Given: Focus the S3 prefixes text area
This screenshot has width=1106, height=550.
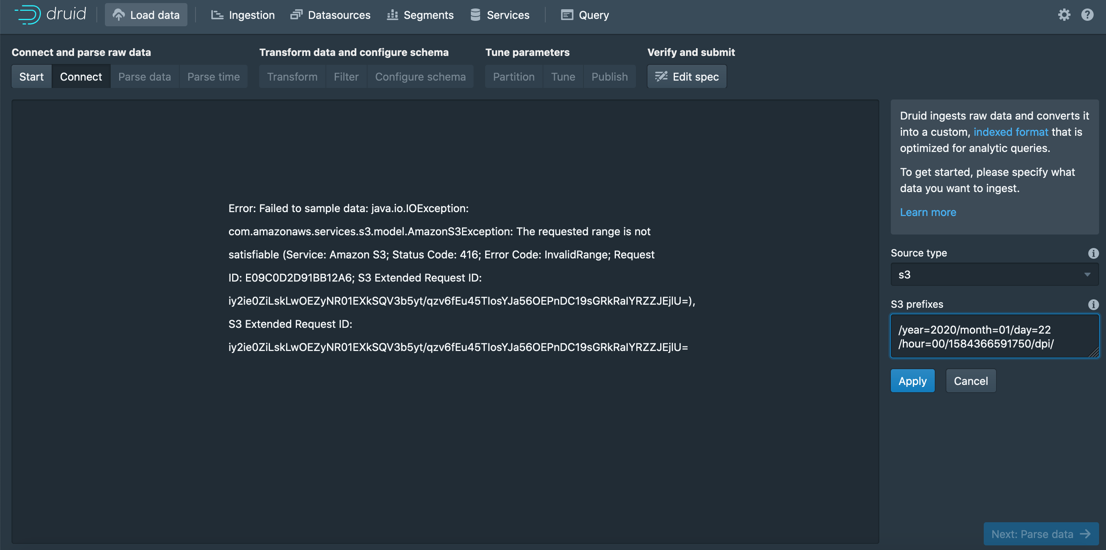Looking at the screenshot, I should tap(994, 336).
